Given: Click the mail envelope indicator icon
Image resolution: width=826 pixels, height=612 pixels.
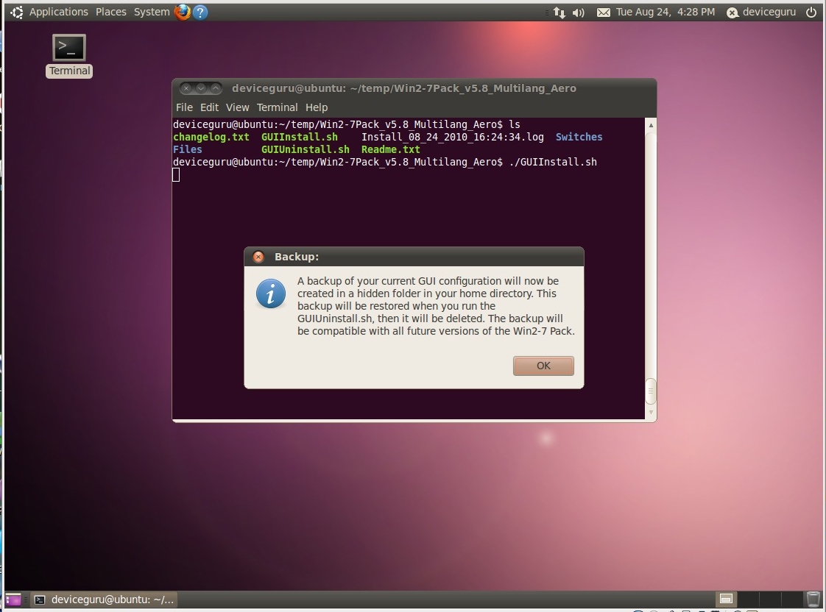Looking at the screenshot, I should coord(603,13).
